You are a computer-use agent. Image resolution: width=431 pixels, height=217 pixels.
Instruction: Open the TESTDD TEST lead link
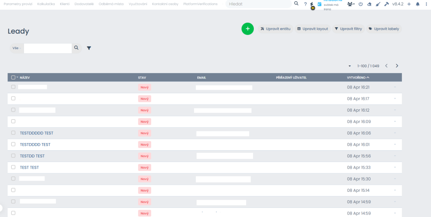pyautogui.click(x=32, y=156)
